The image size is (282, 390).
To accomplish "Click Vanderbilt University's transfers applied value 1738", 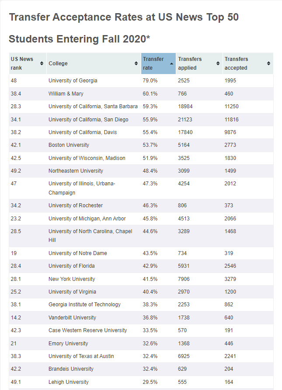I will point(184,318).
